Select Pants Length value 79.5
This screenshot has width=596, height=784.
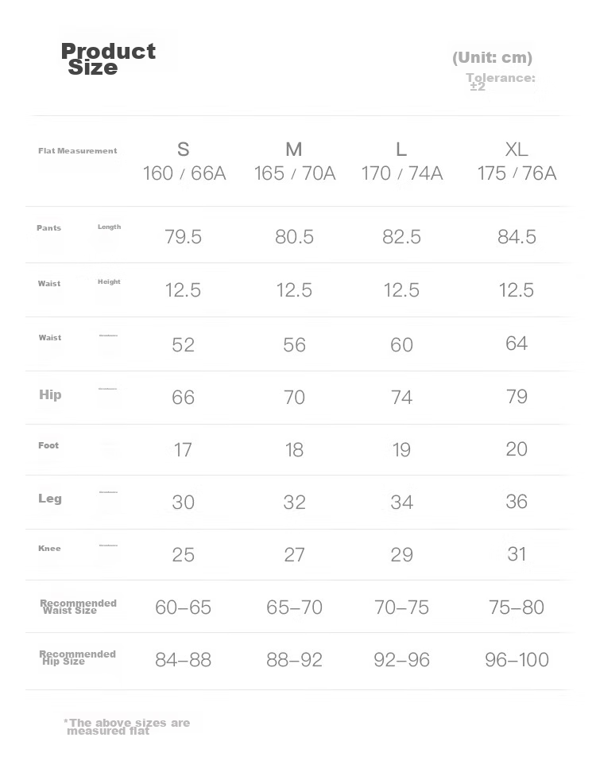pyautogui.click(x=184, y=236)
